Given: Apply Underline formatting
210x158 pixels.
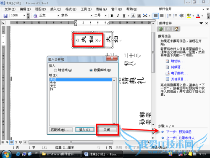Looking at the screenshot, I should [124, 16].
